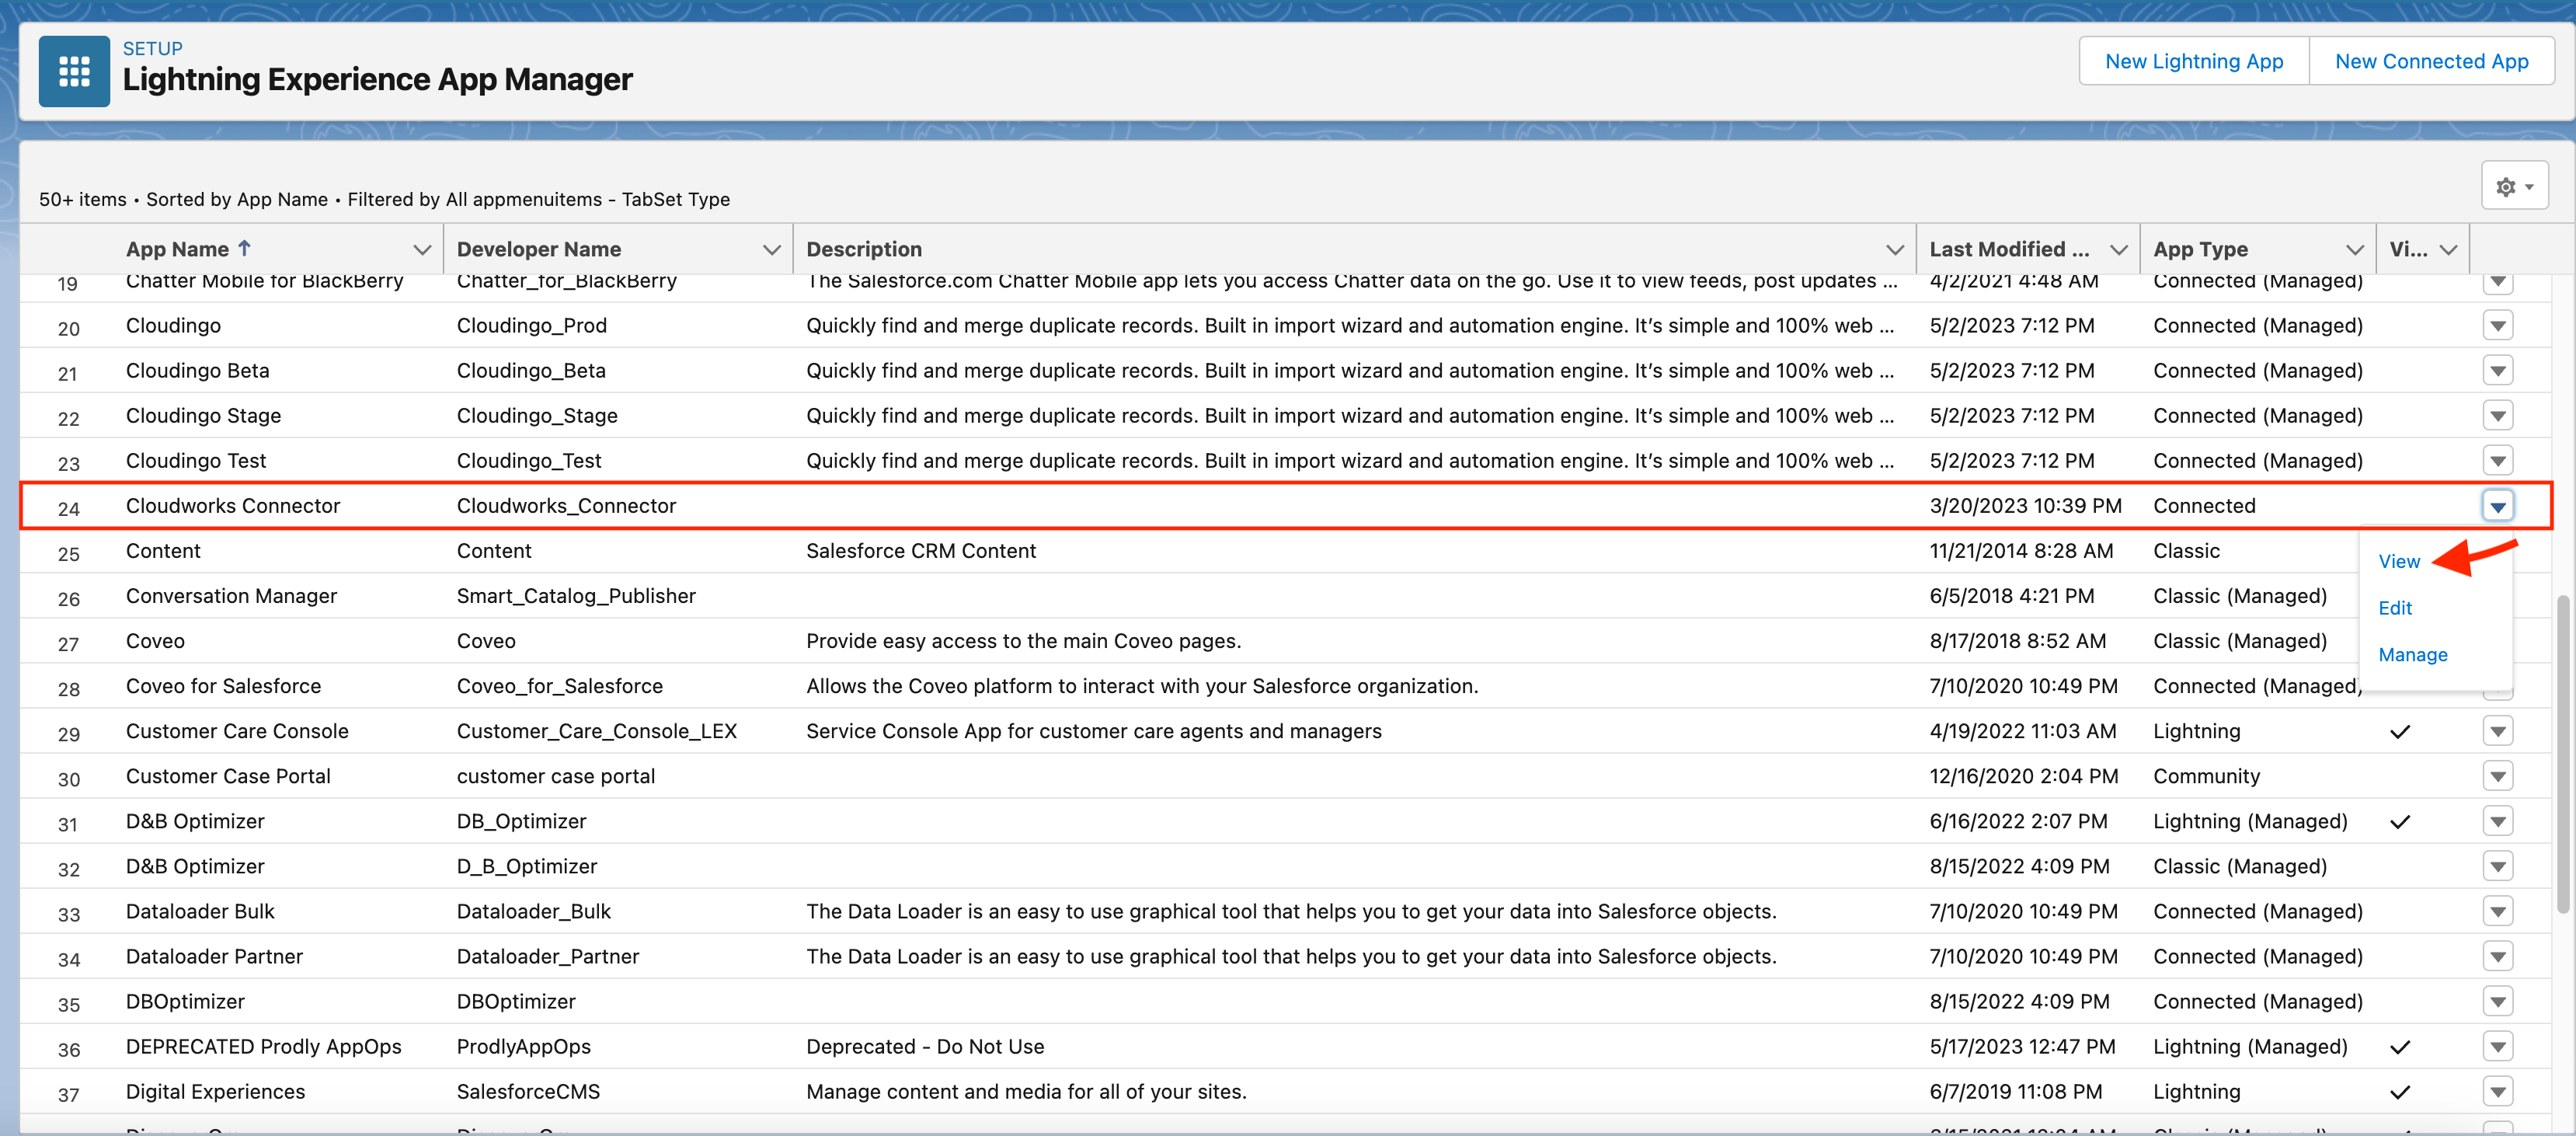Image resolution: width=2576 pixels, height=1136 pixels.
Task: Open row actions for DEPRECATED Prodly AppOps
Action: [2497, 1046]
